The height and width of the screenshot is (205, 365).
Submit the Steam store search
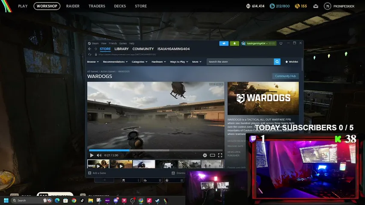[277, 61]
